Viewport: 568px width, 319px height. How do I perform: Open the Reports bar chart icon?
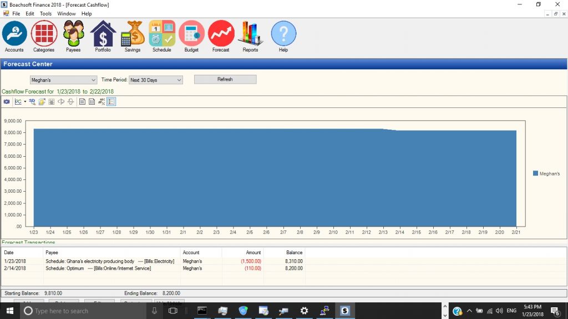[250, 36]
